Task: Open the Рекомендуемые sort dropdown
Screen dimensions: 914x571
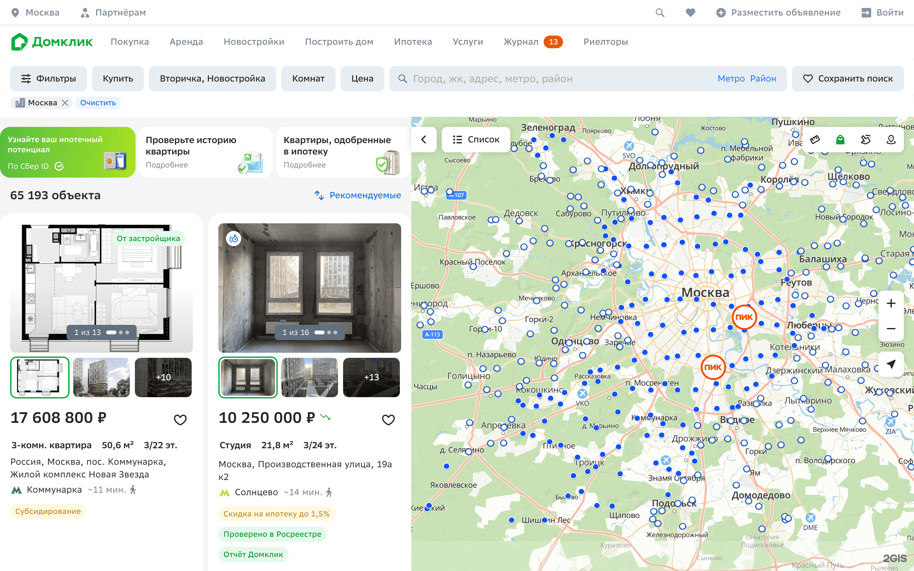Action: pos(358,195)
